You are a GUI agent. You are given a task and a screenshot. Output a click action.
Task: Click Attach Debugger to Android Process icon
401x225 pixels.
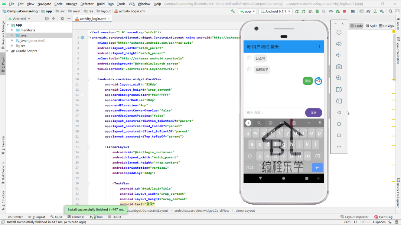[x=338, y=11]
